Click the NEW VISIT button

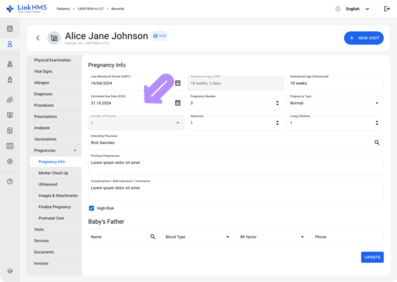coord(364,38)
